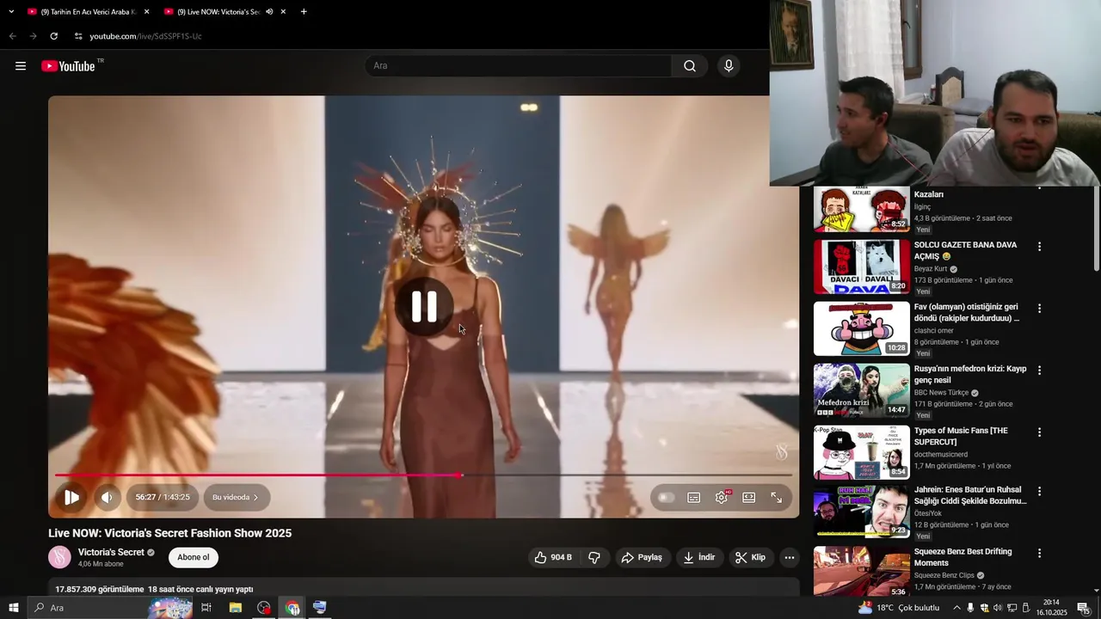Click the youtube.com address bar URL
Screen dimensions: 1101x619
pos(145,36)
